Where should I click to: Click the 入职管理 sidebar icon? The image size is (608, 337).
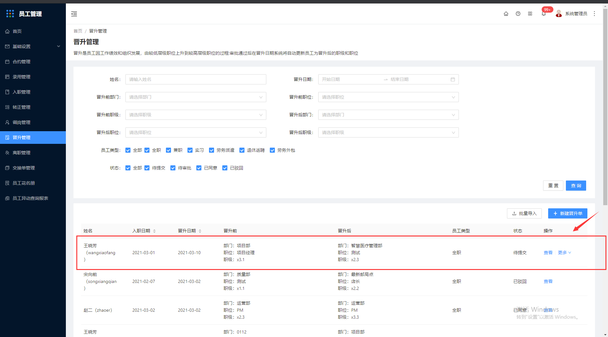(x=7, y=92)
